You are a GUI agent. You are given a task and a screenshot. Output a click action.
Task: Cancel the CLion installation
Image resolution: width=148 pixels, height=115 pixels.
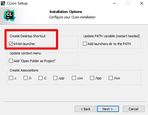click(x=134, y=109)
